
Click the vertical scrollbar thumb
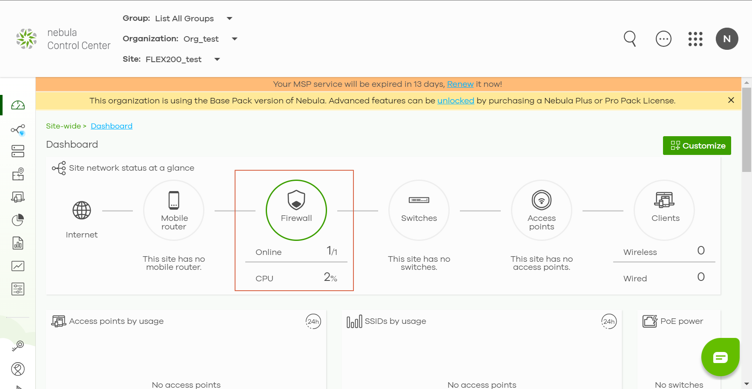746,130
